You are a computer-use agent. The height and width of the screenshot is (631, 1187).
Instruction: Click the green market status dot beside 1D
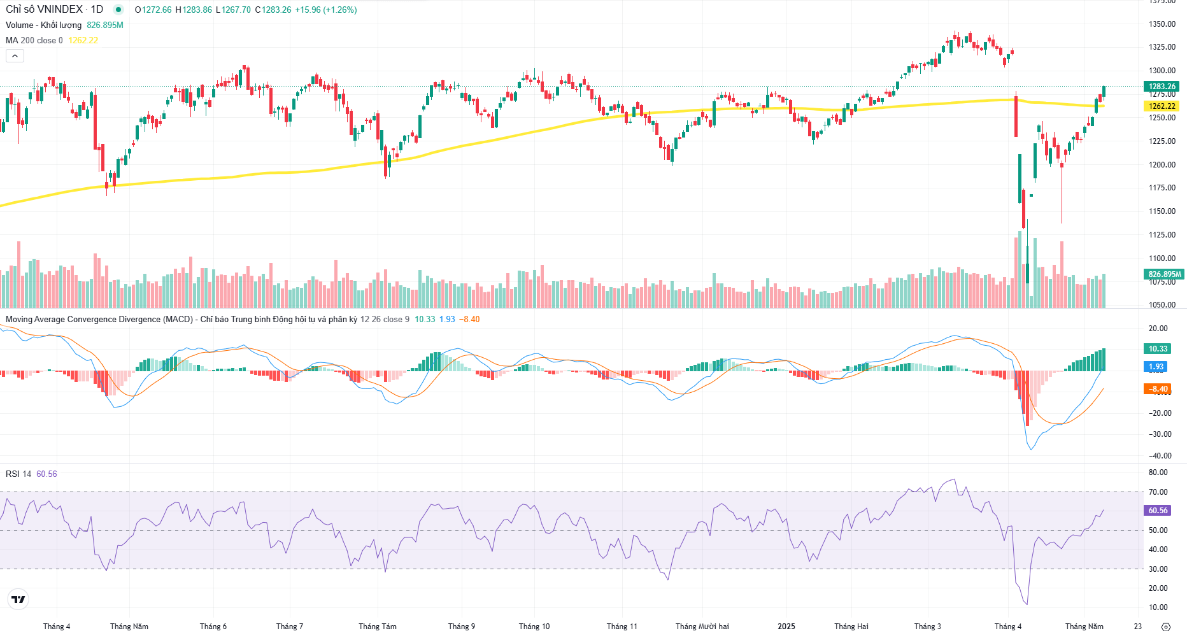[118, 10]
